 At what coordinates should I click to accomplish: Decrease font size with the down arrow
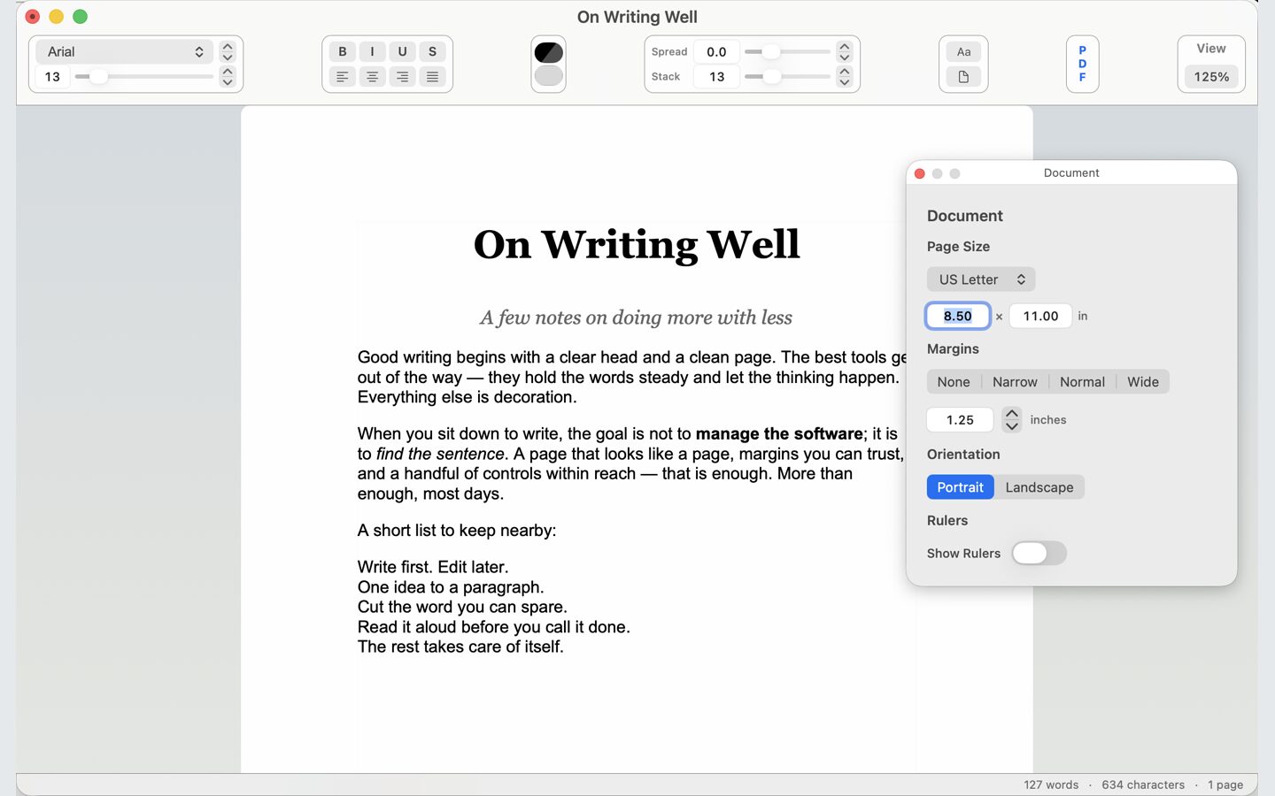(228, 82)
